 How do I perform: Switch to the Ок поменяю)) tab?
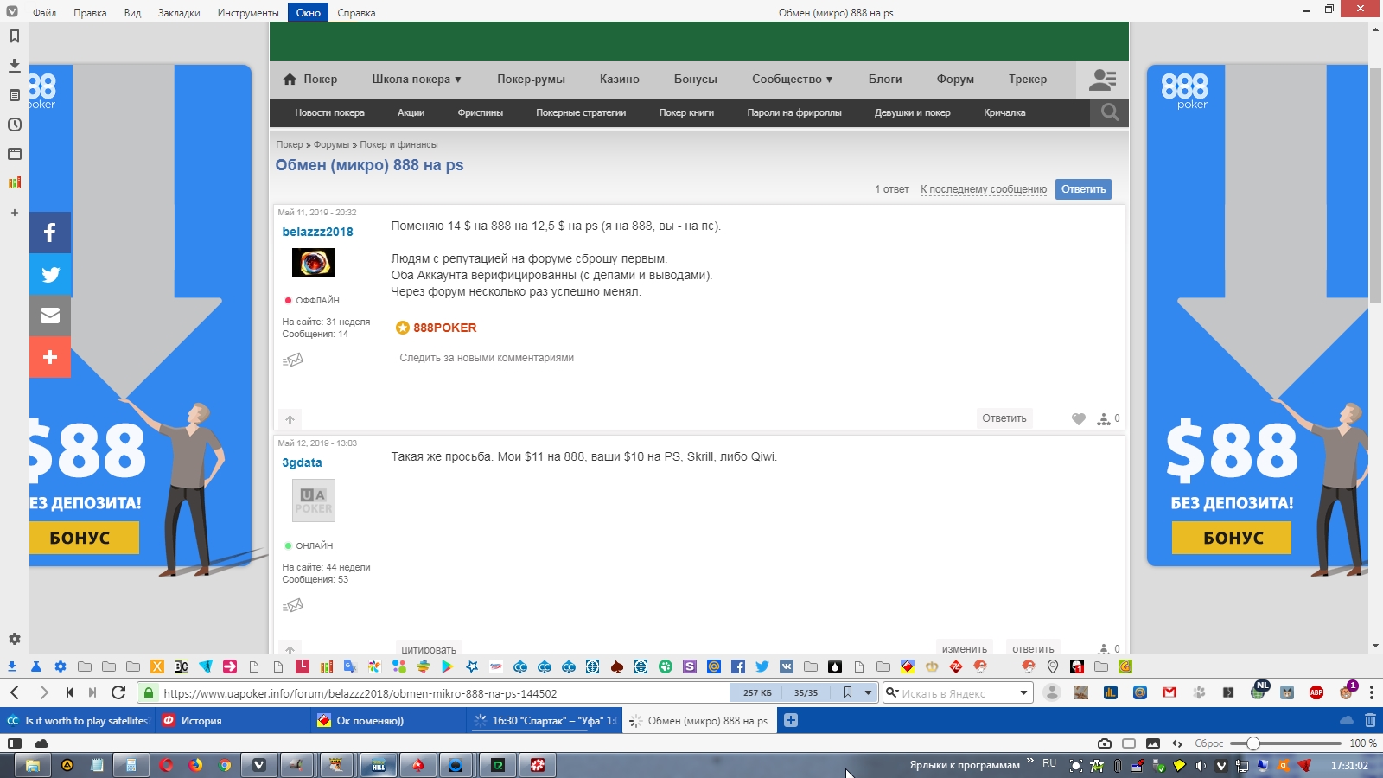[389, 720]
